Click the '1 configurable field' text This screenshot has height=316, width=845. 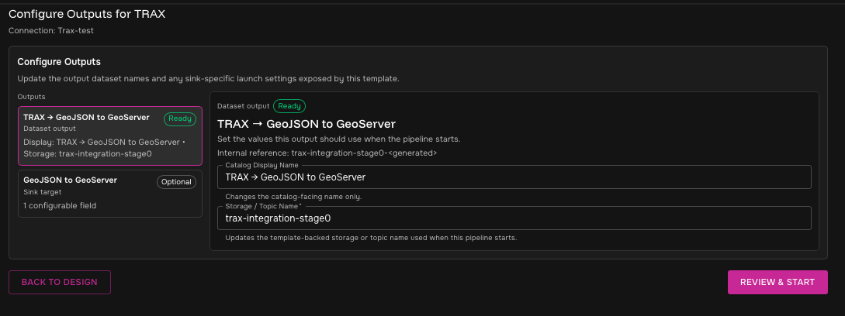[x=60, y=206]
